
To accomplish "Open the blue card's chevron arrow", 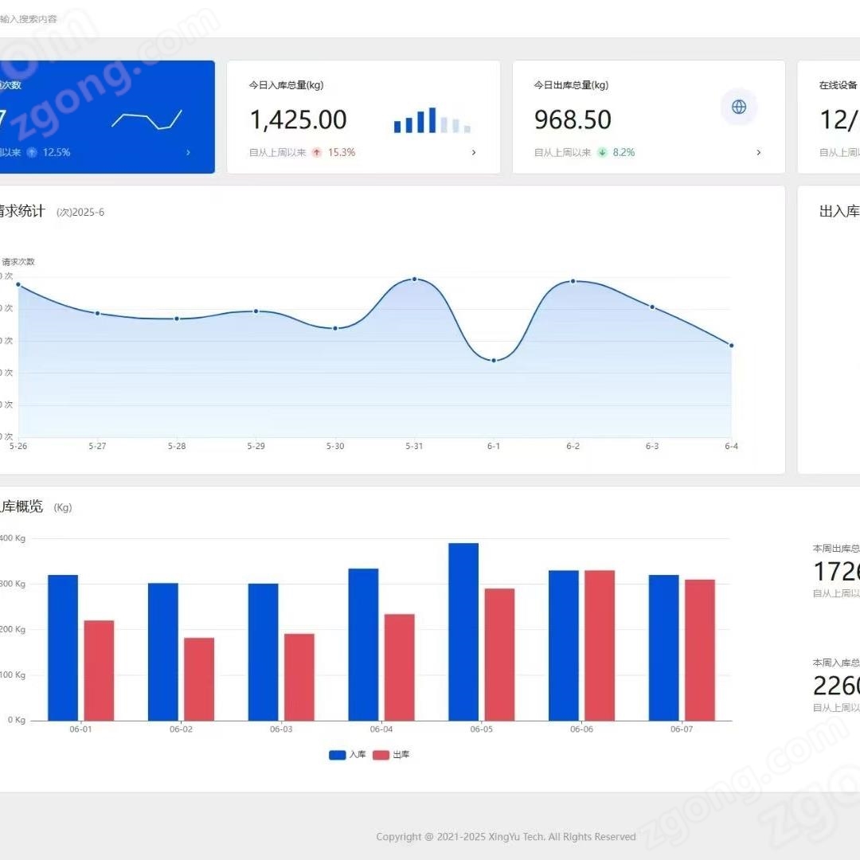I will pos(188,152).
